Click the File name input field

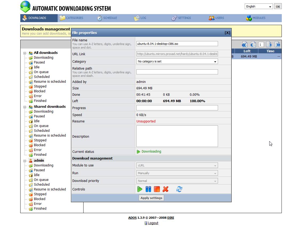[x=177, y=44]
